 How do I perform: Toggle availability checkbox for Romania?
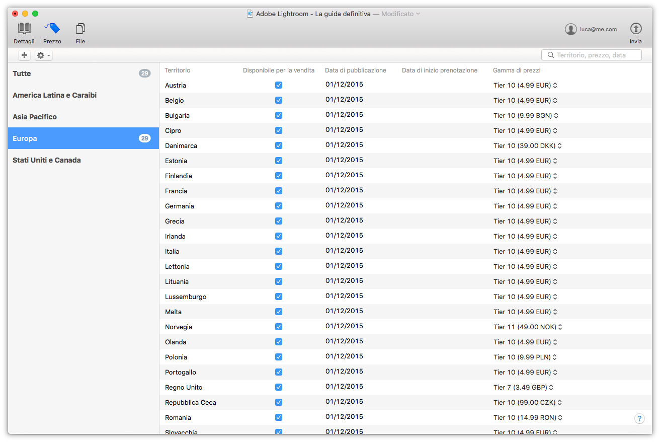coord(279,417)
